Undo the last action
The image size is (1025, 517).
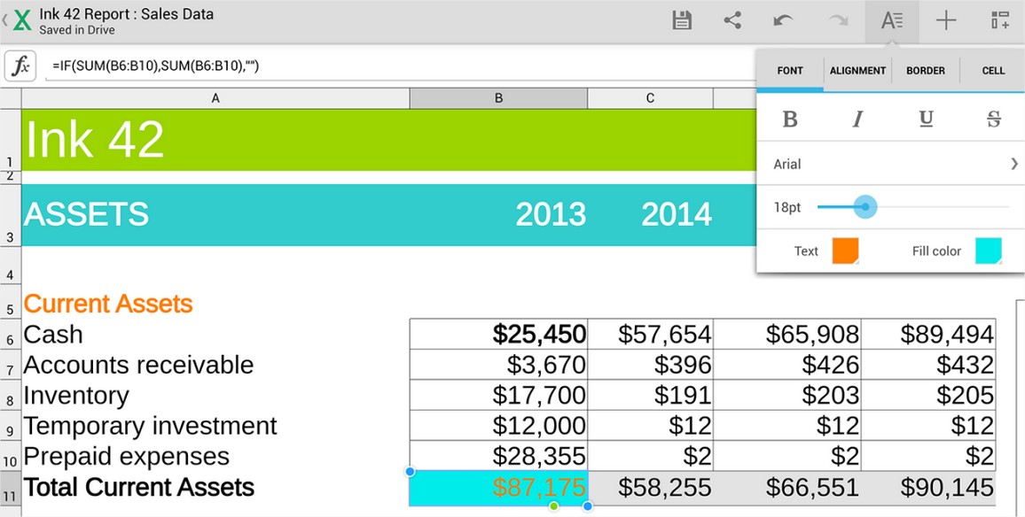783,21
